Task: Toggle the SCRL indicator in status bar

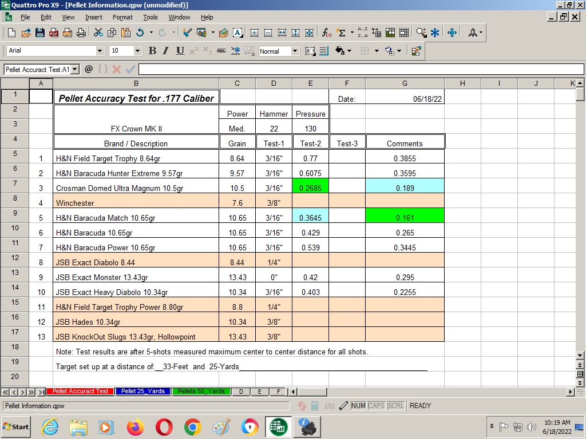Action: click(x=396, y=406)
